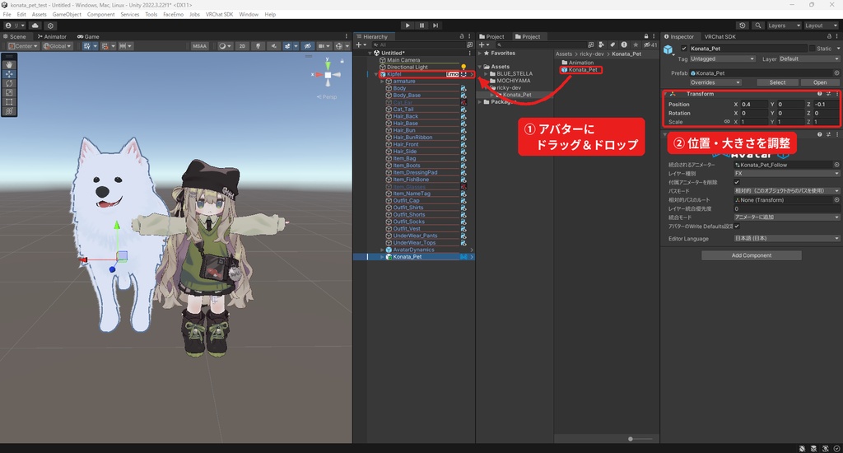843x453 pixels.
Task: Click favorites star icon in Project toolbar
Action: pos(635,45)
